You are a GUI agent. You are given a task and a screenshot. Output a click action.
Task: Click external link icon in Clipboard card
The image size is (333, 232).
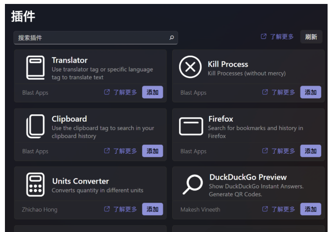tap(107, 151)
